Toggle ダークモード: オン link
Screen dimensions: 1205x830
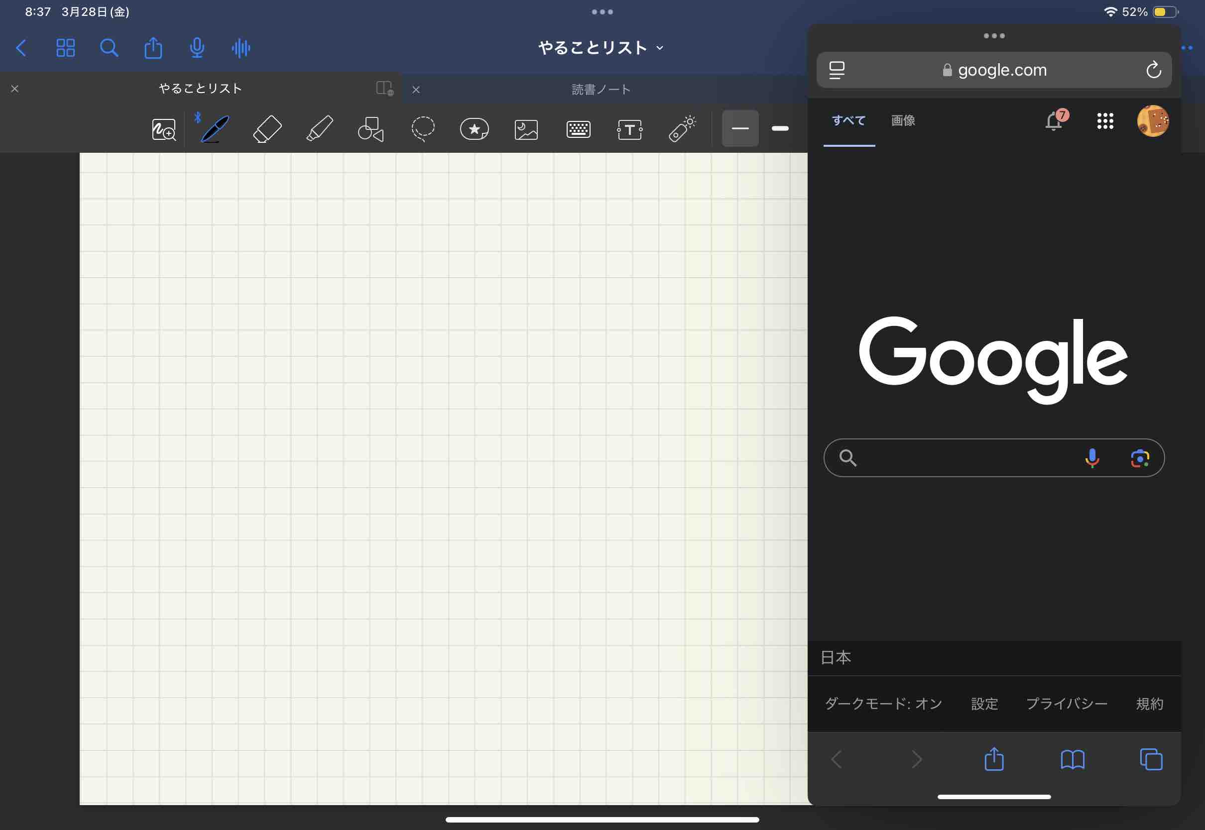[x=883, y=704]
